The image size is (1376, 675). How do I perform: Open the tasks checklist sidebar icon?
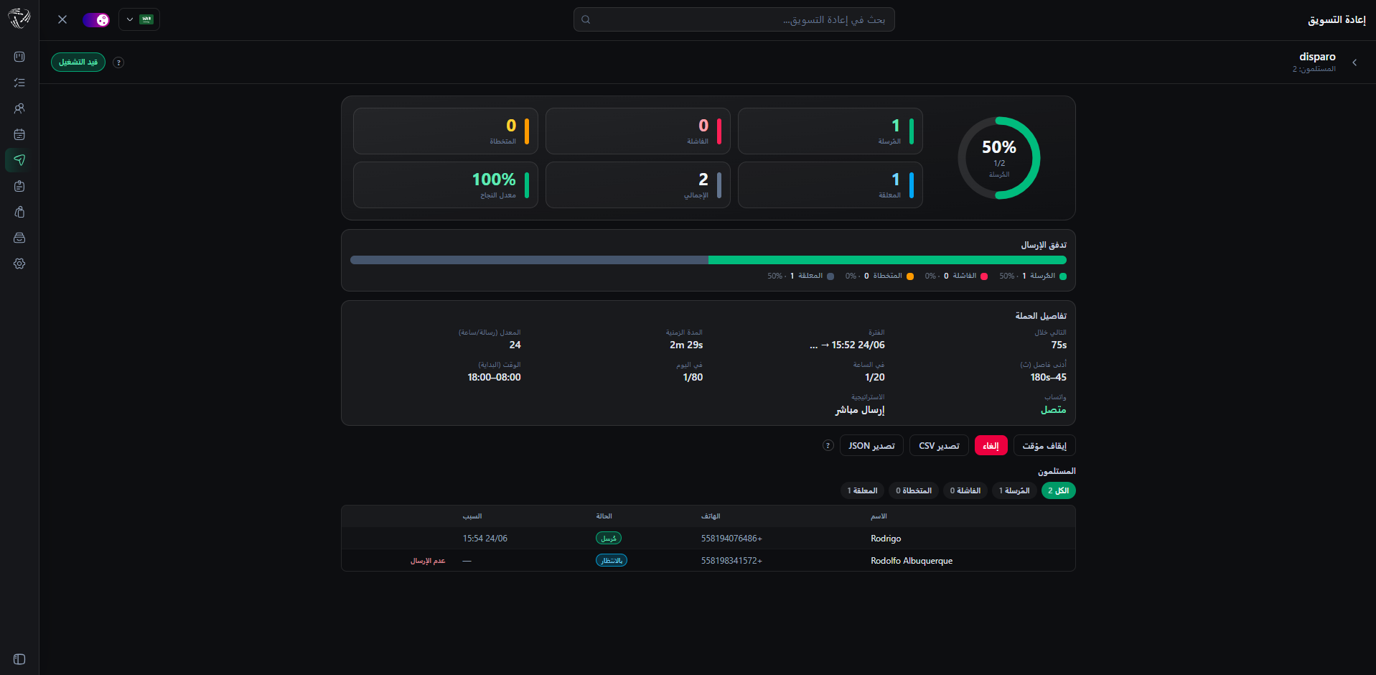pyautogui.click(x=19, y=83)
